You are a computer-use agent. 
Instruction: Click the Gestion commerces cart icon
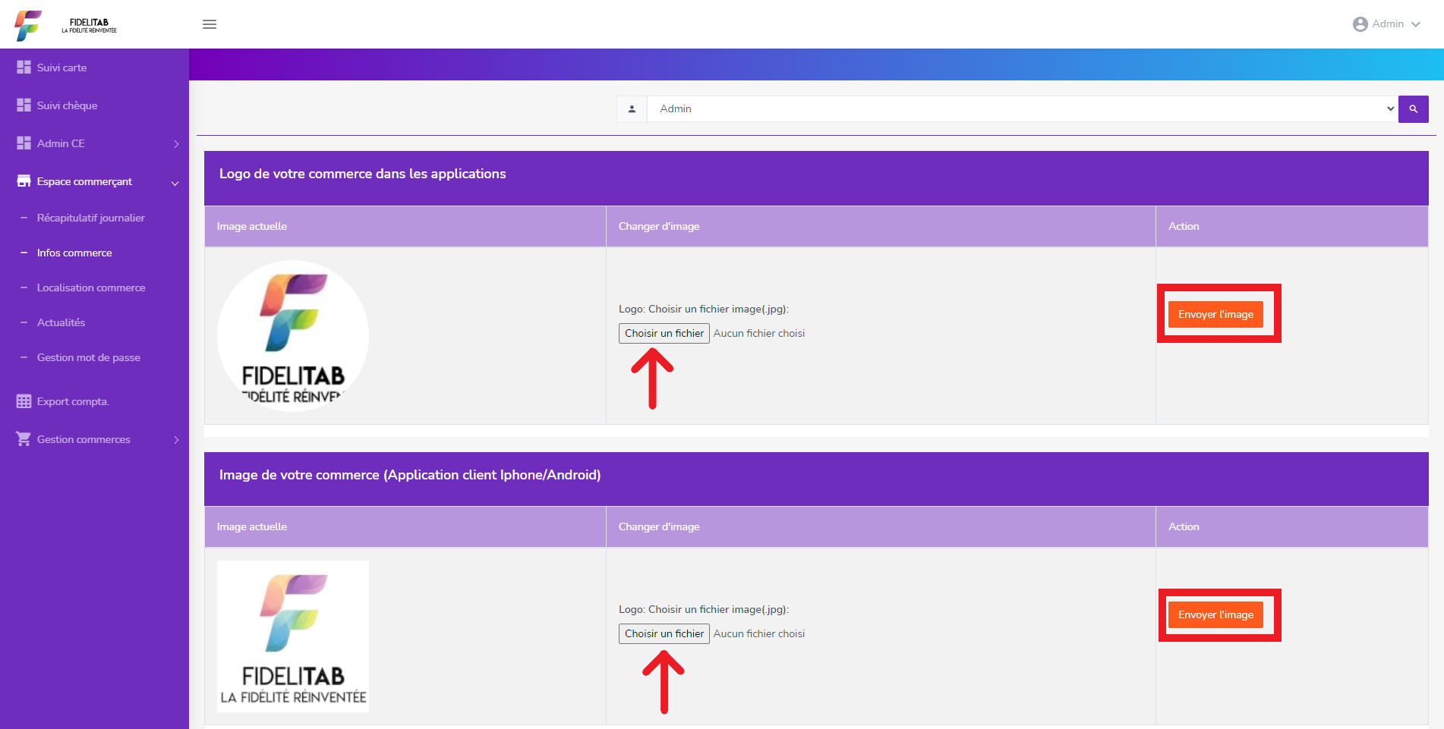(24, 439)
